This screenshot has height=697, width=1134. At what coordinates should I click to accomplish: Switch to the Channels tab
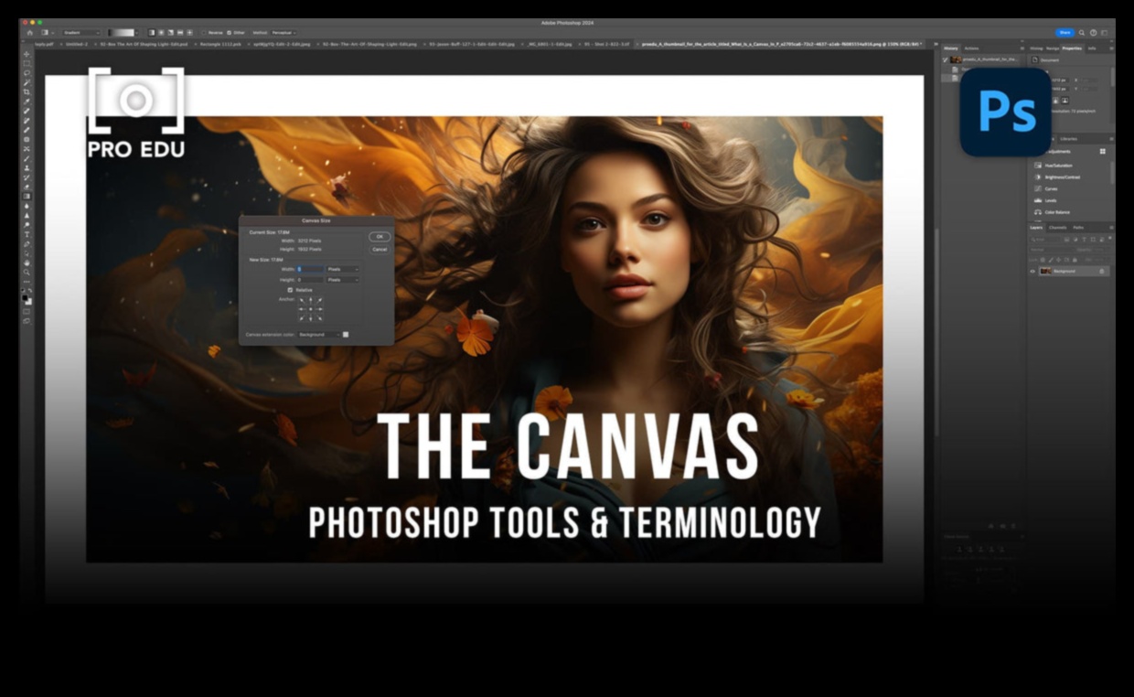1057,228
